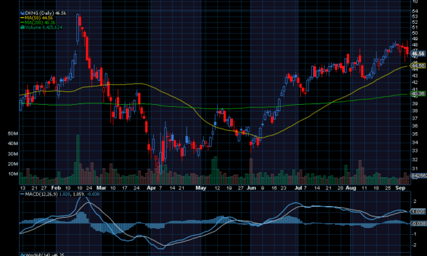Click the 40M volume axis label
Image resolution: width=427 pixels, height=256 pixels.
pos(13,144)
